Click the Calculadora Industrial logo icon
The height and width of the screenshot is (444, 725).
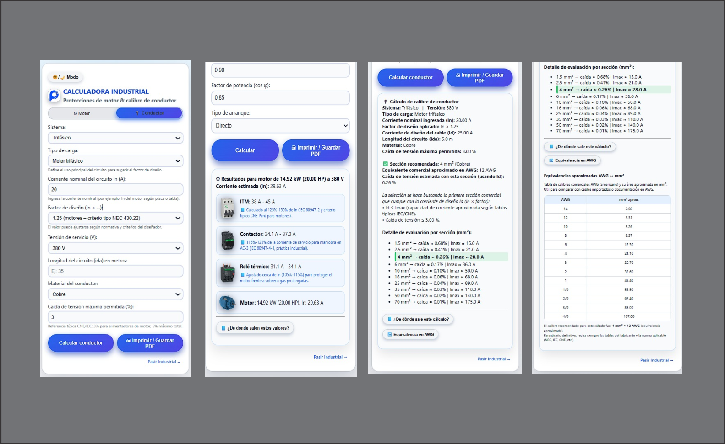click(54, 96)
